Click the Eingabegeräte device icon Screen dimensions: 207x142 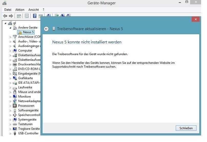tap(15, 74)
